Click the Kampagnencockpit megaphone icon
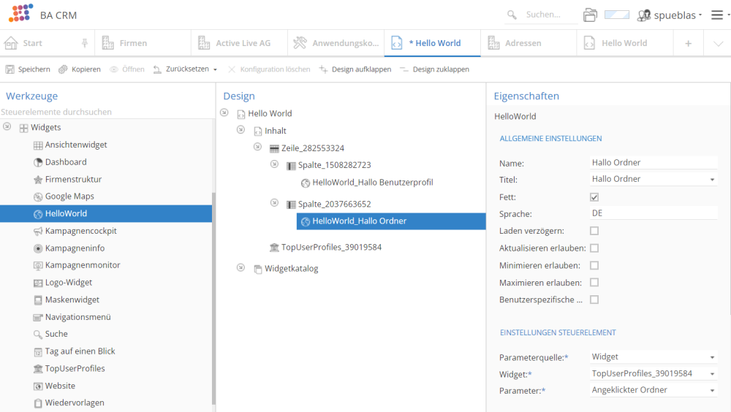Image resolution: width=731 pixels, height=412 pixels. point(39,231)
